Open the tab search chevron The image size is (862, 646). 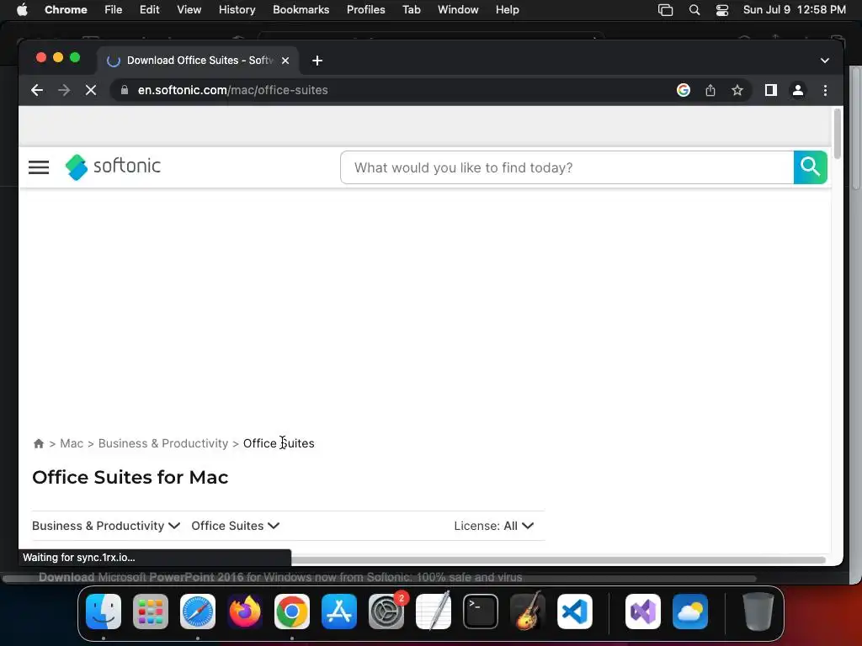click(824, 61)
